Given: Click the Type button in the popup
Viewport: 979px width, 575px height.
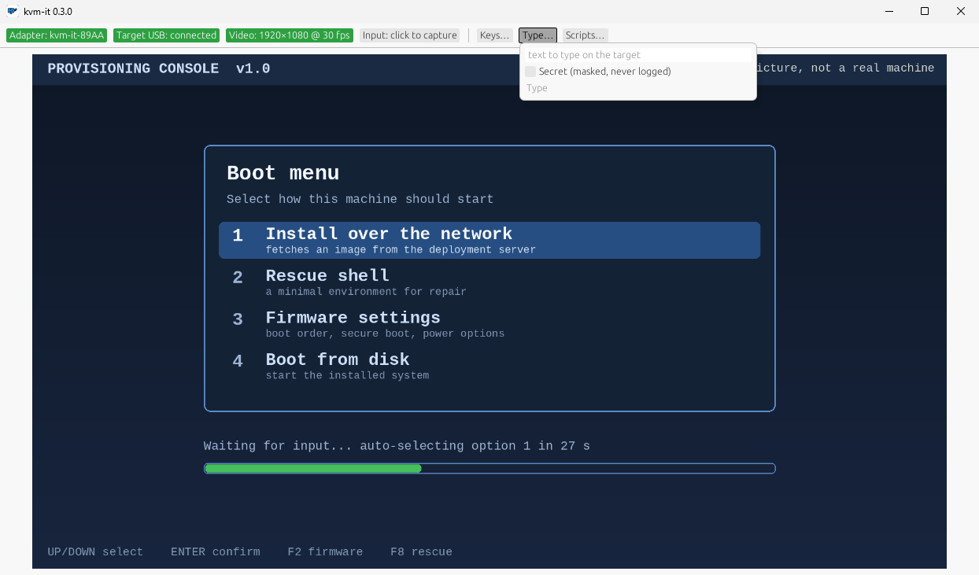Looking at the screenshot, I should (x=538, y=88).
